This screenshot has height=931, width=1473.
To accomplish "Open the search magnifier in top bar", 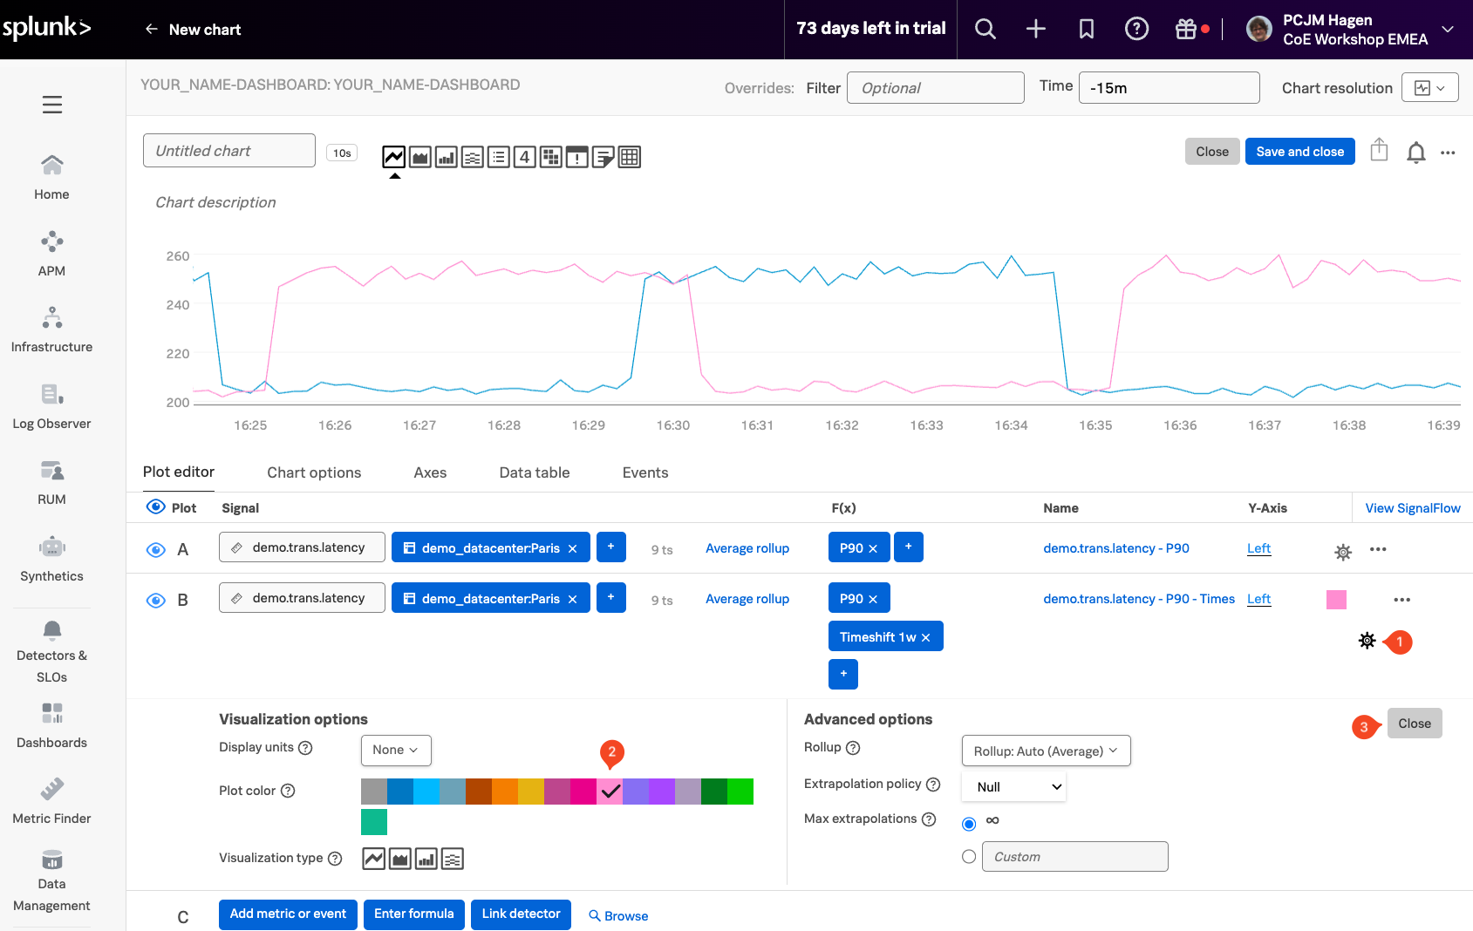I will [985, 29].
